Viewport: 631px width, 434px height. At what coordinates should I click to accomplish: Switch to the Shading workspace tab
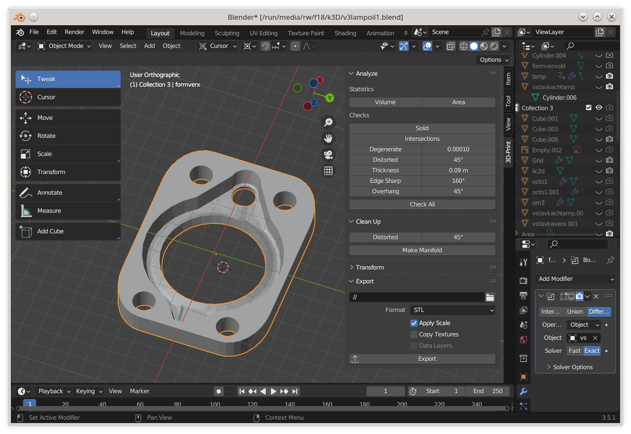pyautogui.click(x=345, y=33)
